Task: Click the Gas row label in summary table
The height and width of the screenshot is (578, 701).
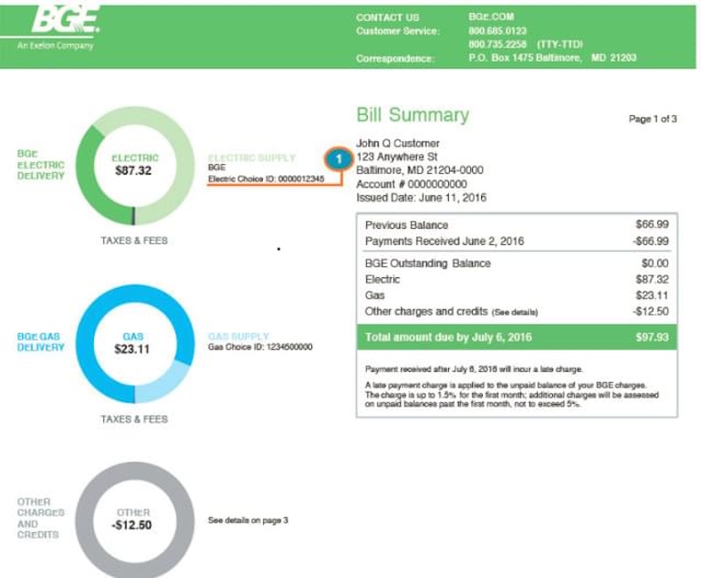Action: coord(374,295)
